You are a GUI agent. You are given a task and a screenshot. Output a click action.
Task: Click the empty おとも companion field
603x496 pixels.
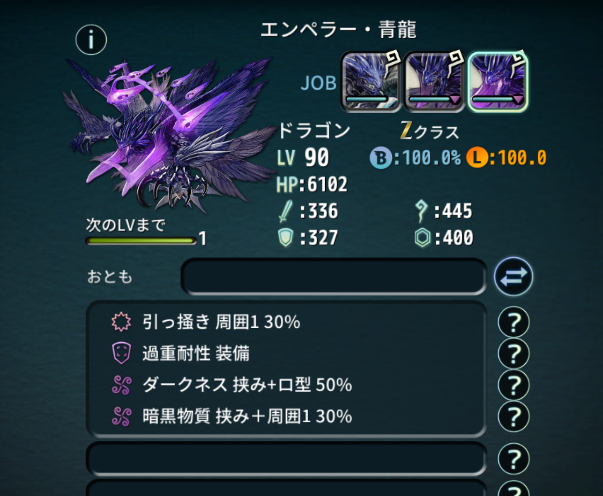tap(334, 277)
